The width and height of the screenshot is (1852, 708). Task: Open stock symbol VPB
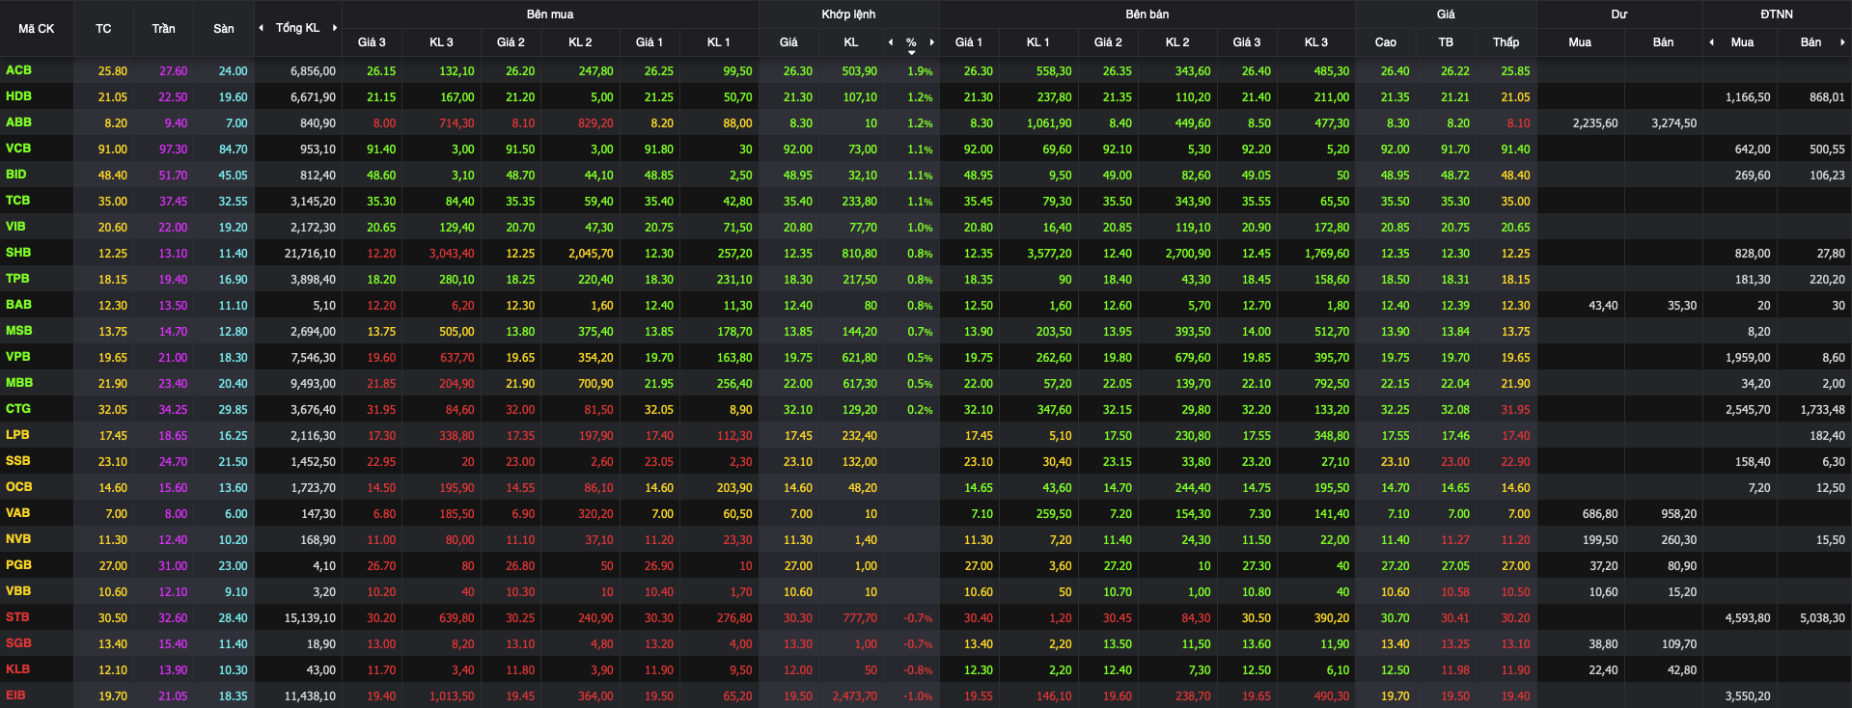pyautogui.click(x=18, y=357)
